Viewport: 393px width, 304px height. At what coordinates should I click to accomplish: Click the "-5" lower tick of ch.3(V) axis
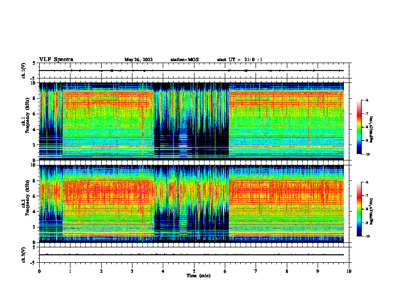(33, 263)
